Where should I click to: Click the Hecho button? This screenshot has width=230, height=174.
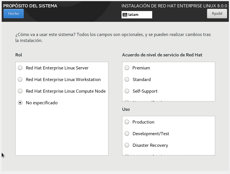(x=14, y=14)
